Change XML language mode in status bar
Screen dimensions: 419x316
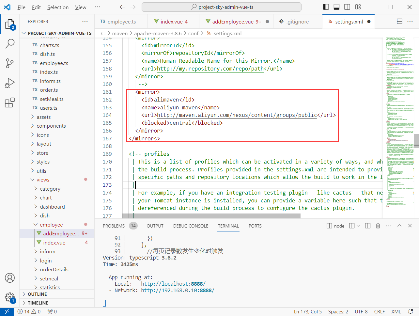396,311
